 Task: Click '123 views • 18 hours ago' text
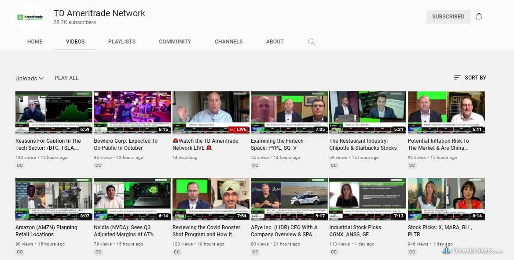click(198, 244)
